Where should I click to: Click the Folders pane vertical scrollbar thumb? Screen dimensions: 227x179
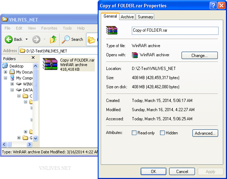(36, 85)
